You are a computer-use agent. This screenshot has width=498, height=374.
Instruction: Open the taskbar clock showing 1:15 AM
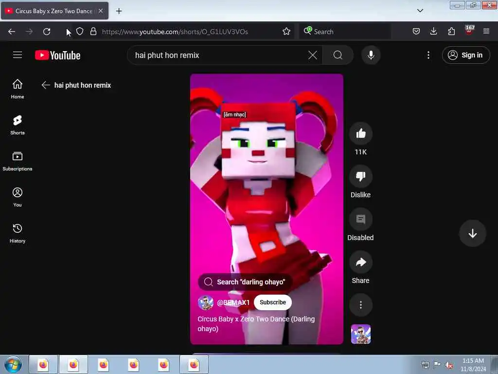473,364
